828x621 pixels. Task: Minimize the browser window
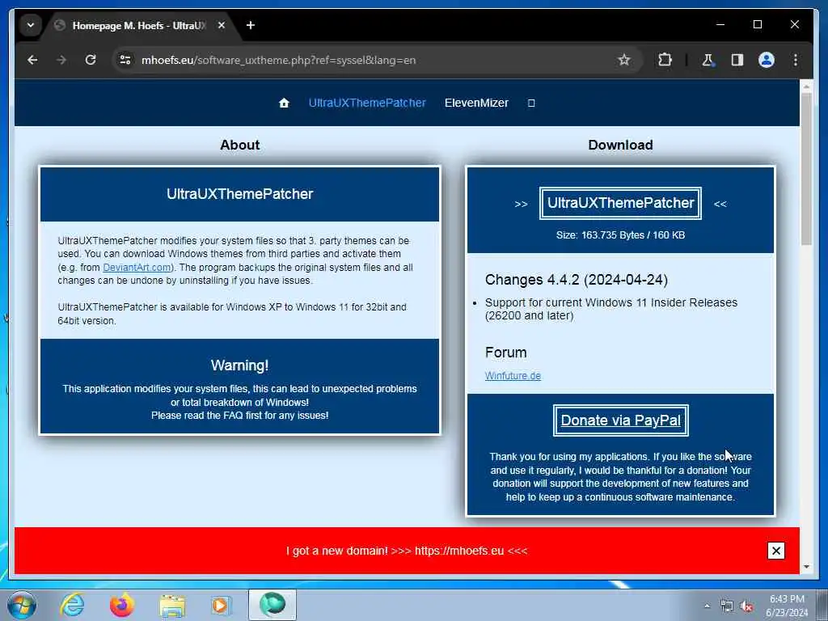(x=720, y=24)
